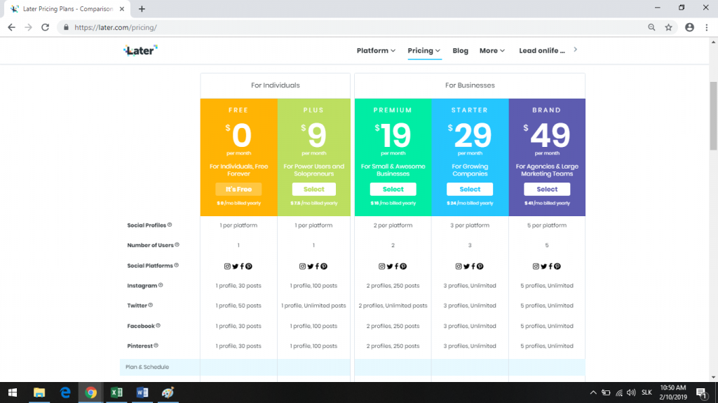This screenshot has width=718, height=403.
Task: Click info icon next to Instagram row
Action: (x=161, y=285)
